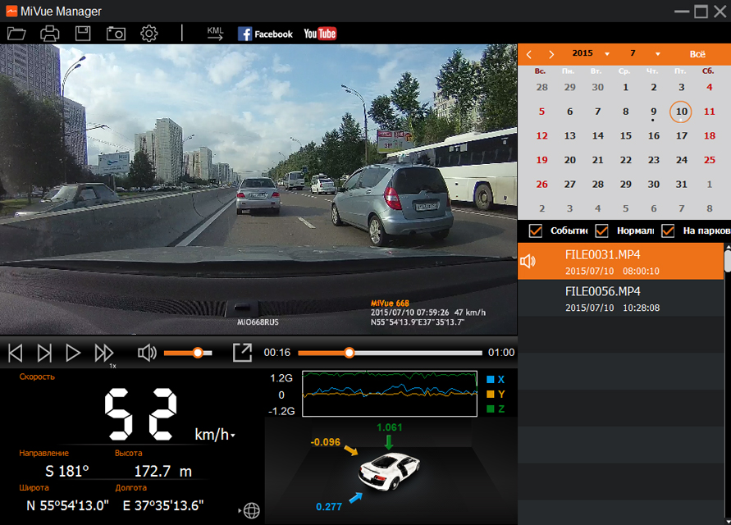Image resolution: width=731 pixels, height=525 pixels.
Task: Disable the На парковке filter
Action: tap(668, 231)
